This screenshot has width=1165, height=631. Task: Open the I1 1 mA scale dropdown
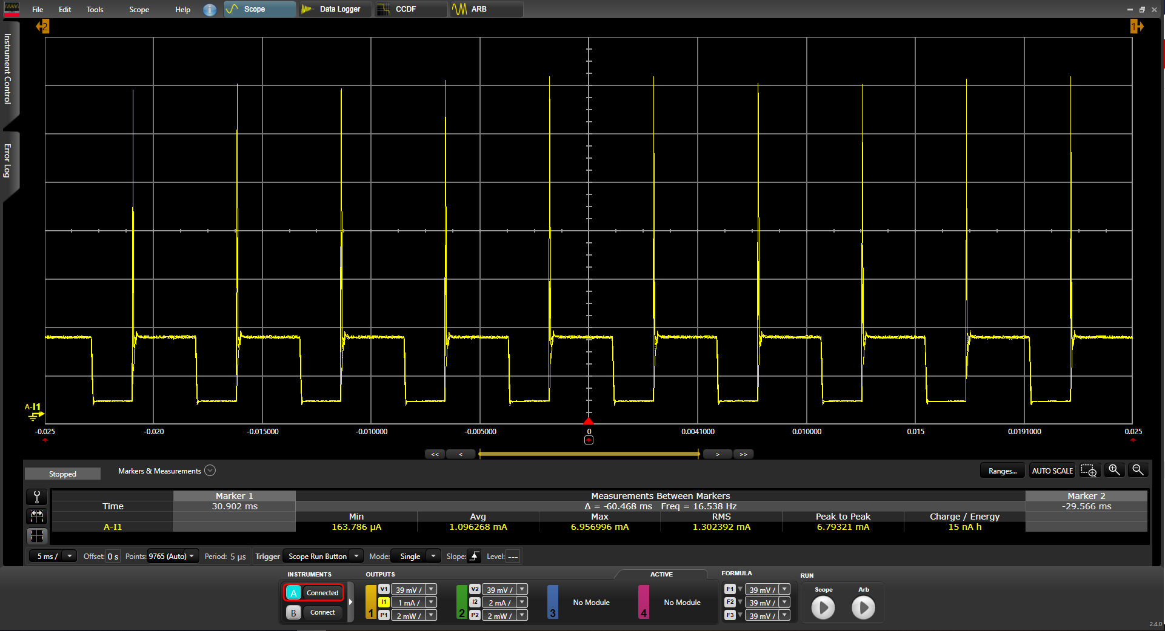point(431,602)
